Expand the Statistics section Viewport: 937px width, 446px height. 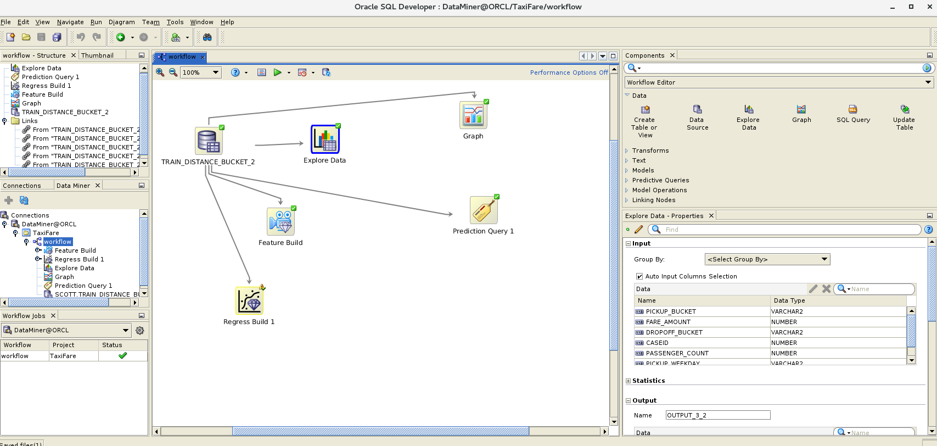[629, 381]
